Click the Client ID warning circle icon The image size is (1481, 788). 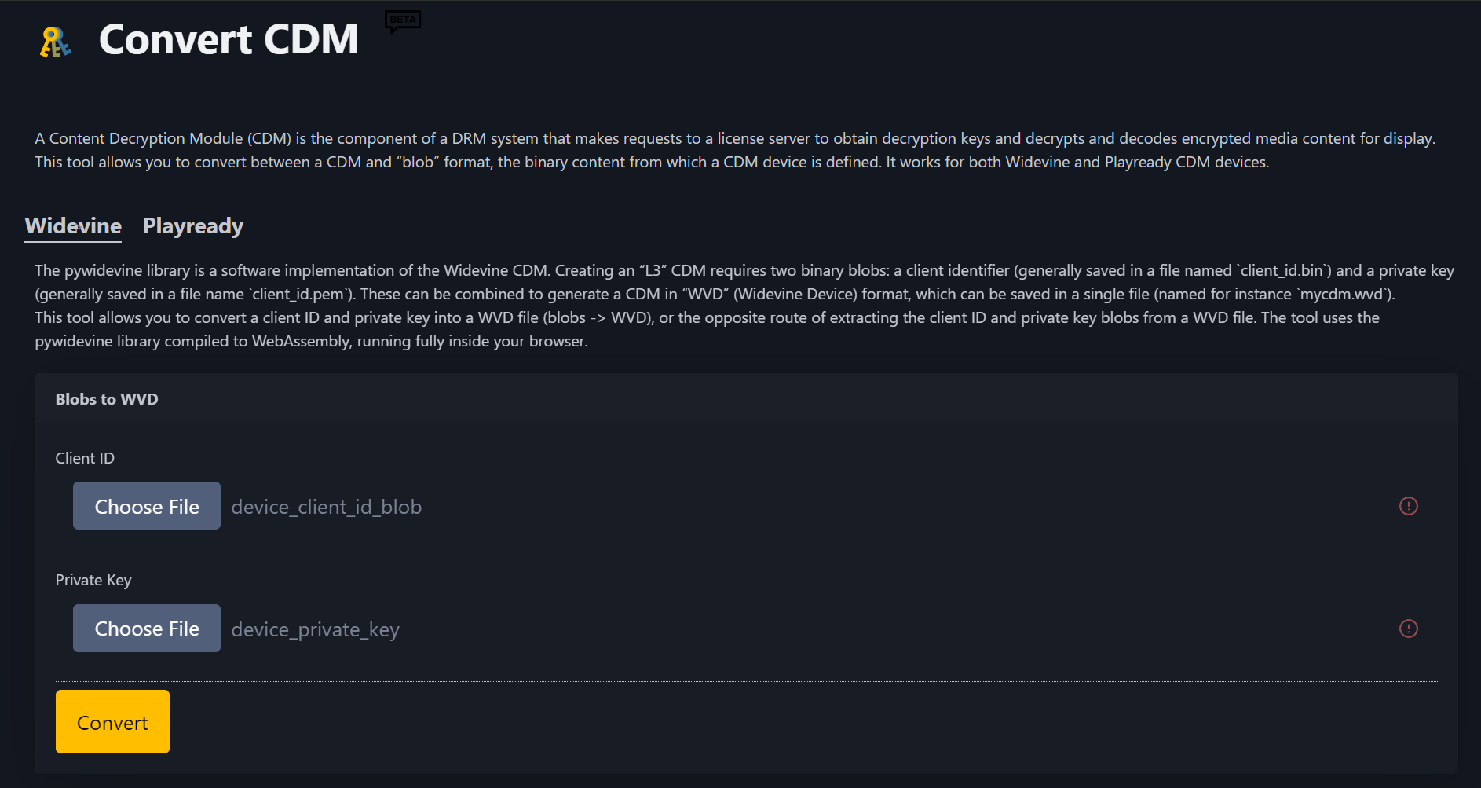[x=1409, y=506]
